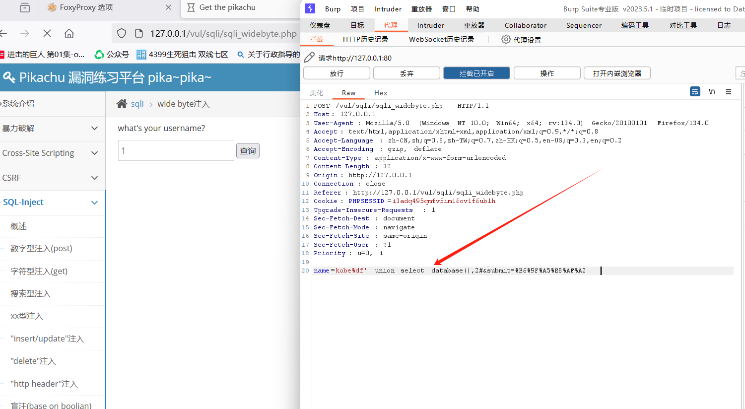Open the HTTP历史记录 sub-tab
Screen dimensions: 745x409
tap(365, 39)
